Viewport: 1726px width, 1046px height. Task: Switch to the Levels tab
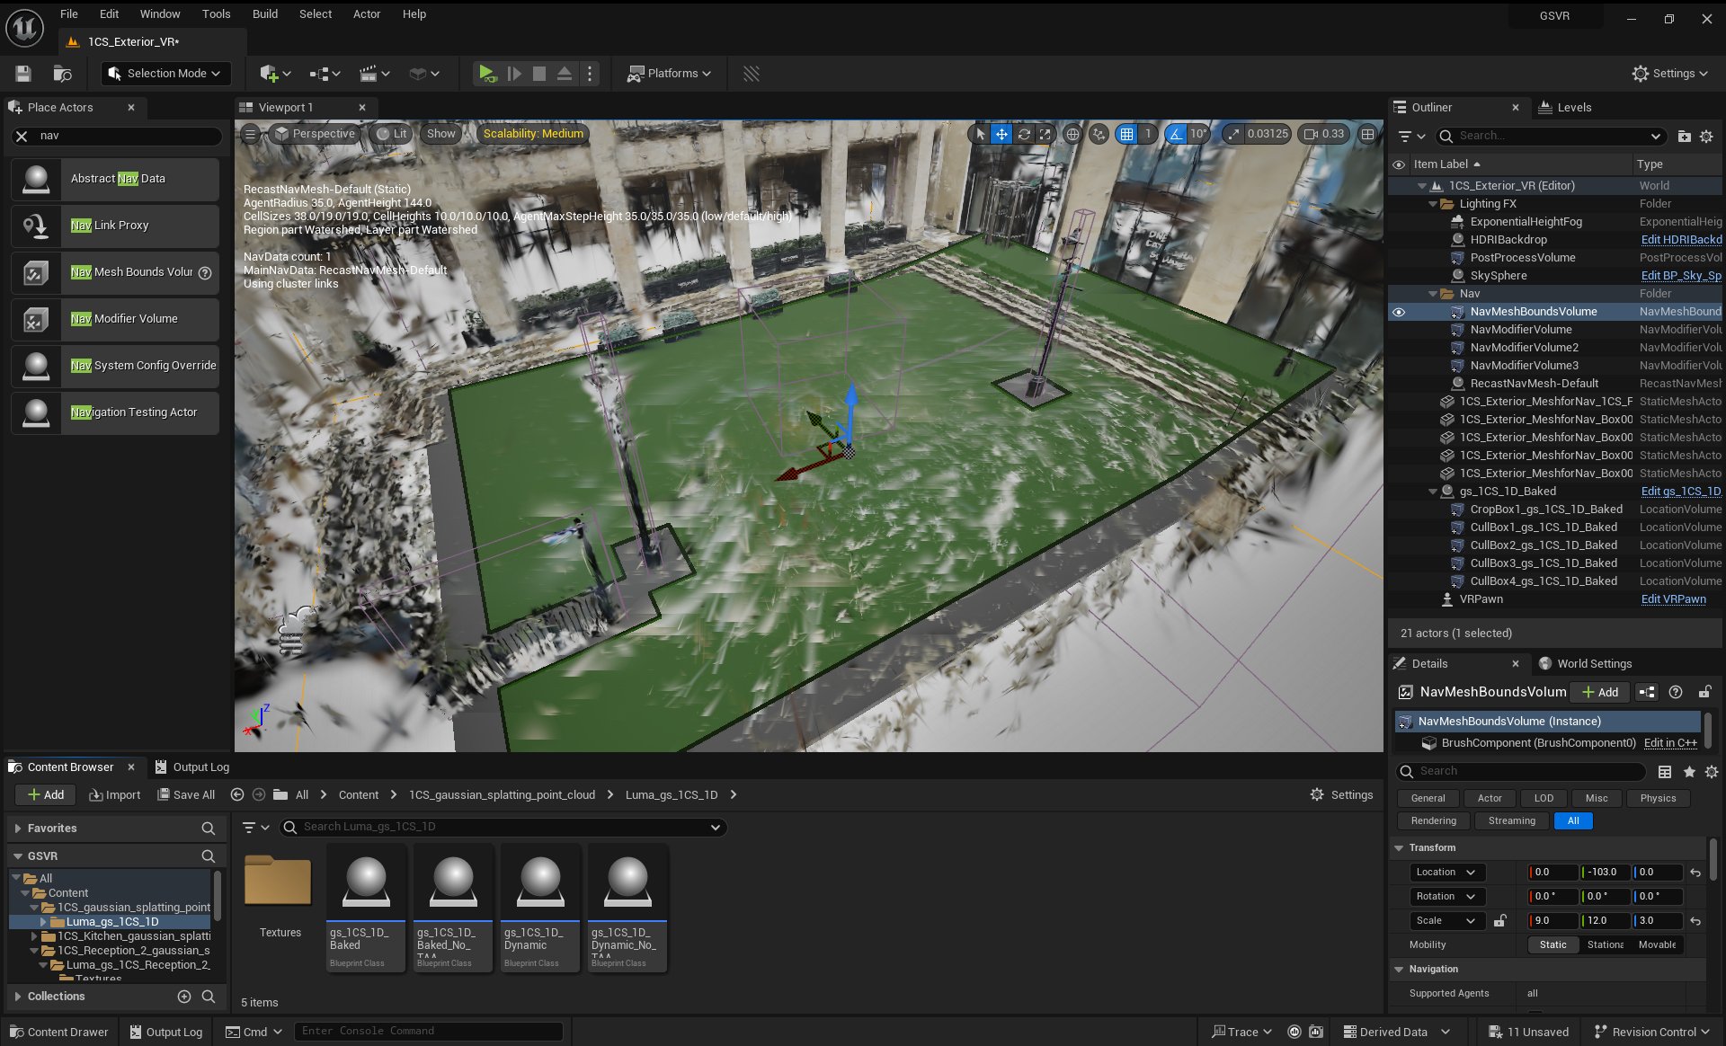point(1566,108)
